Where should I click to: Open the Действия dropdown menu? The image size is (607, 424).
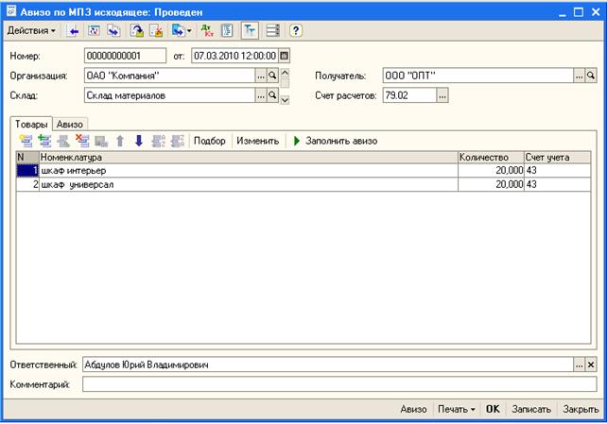(30, 31)
